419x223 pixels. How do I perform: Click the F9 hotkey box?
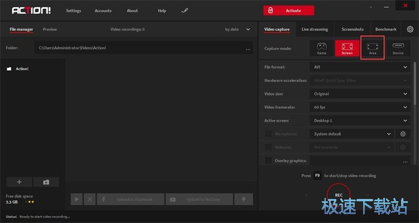pyautogui.click(x=317, y=176)
